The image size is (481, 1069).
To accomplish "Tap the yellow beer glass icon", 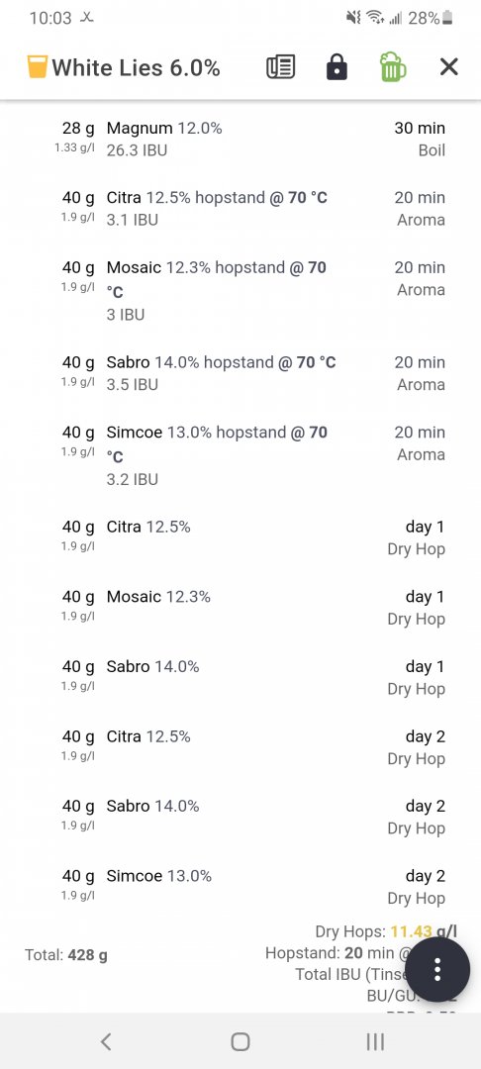I will click(x=38, y=67).
